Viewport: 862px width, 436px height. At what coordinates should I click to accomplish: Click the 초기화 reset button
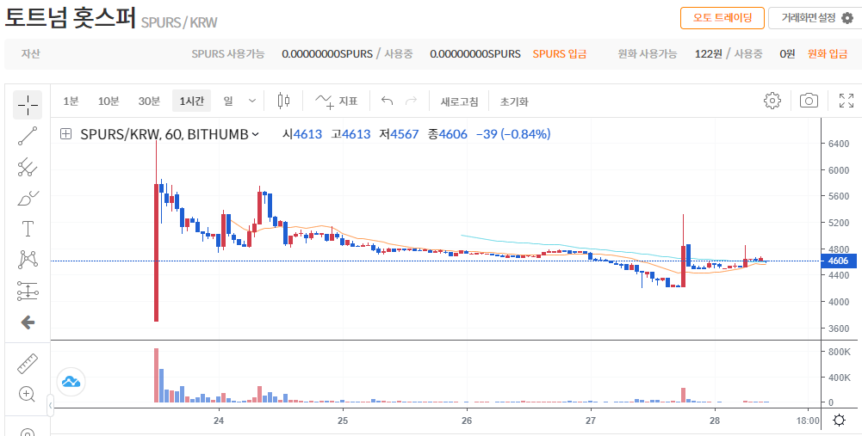click(514, 101)
